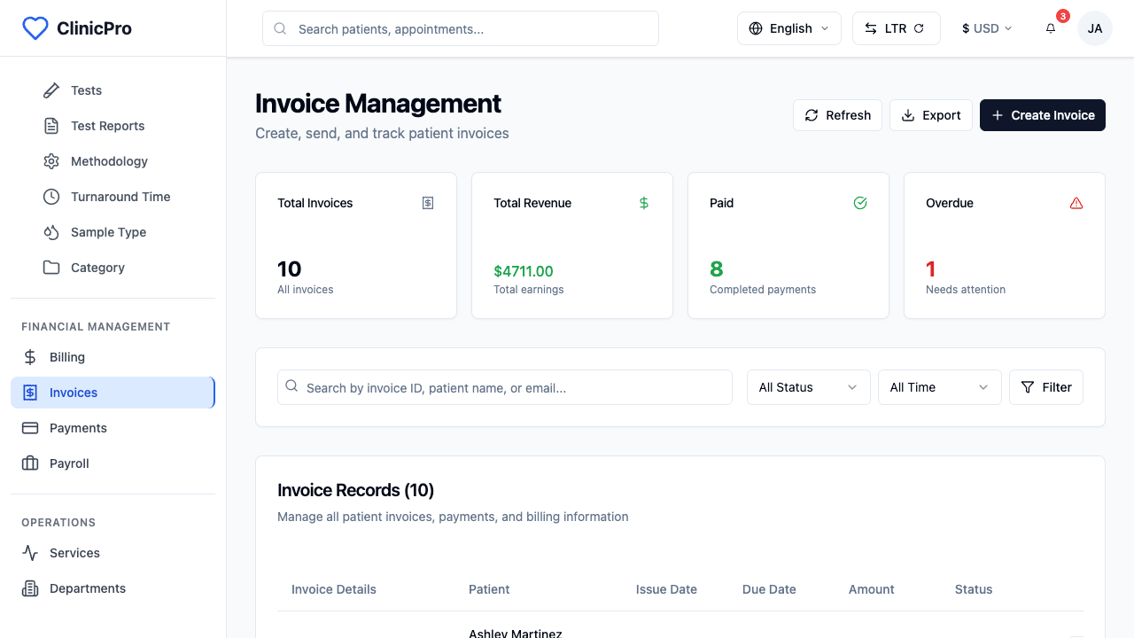
Task: Click Create Invoice button
Action: click(1043, 115)
